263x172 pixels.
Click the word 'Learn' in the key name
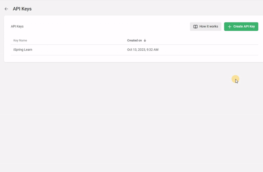point(27,50)
